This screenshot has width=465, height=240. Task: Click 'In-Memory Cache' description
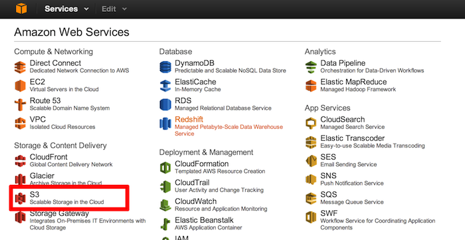click(198, 89)
